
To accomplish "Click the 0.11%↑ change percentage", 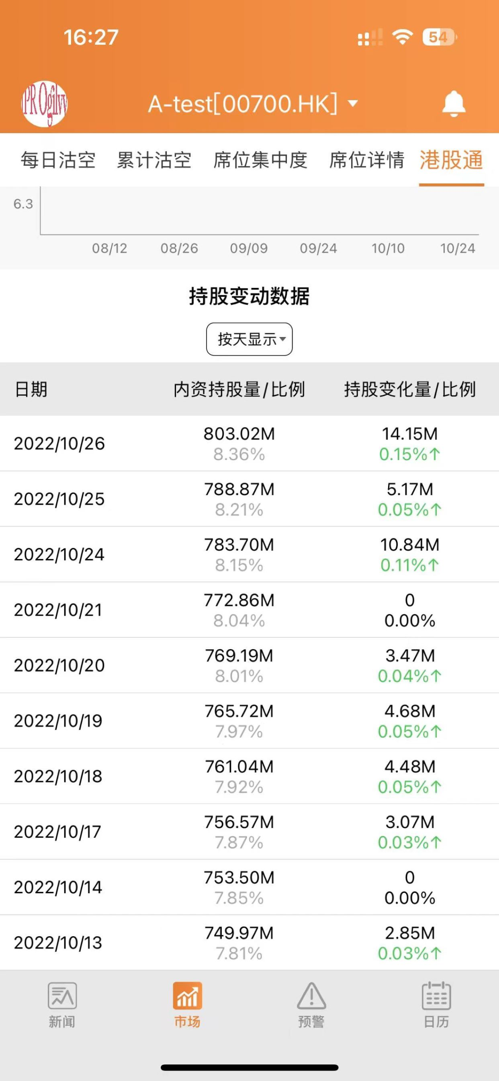I will point(410,565).
